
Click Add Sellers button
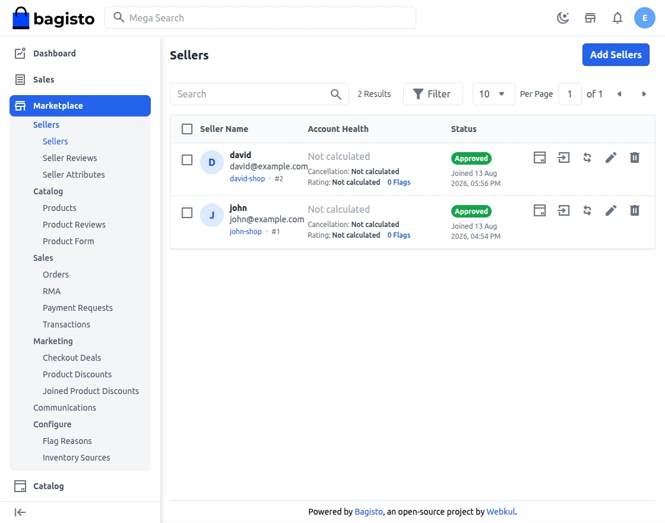point(616,55)
